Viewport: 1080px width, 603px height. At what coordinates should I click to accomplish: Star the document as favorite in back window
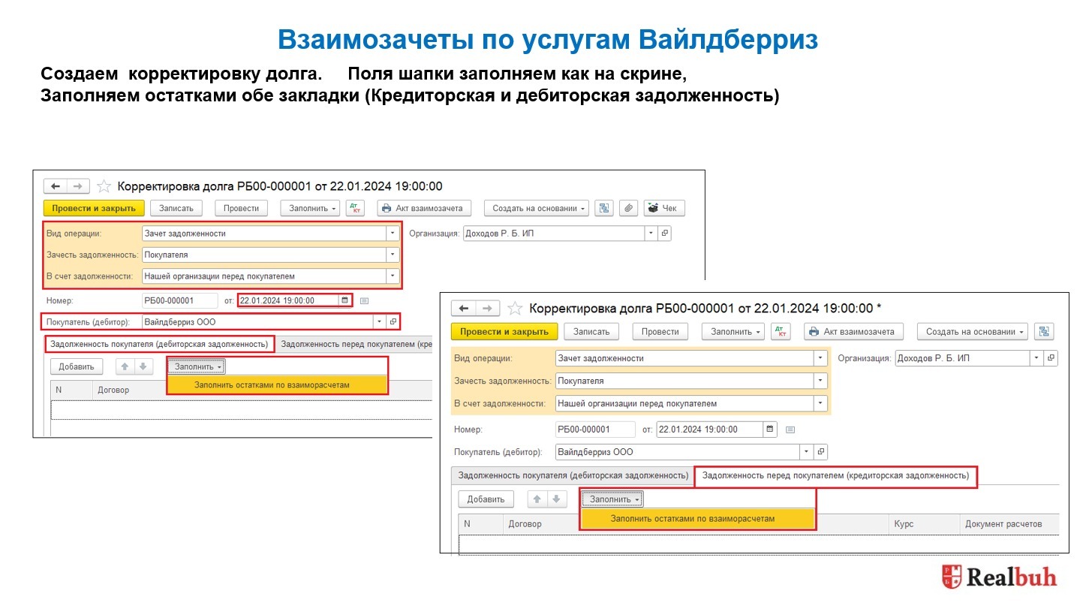[x=104, y=186]
